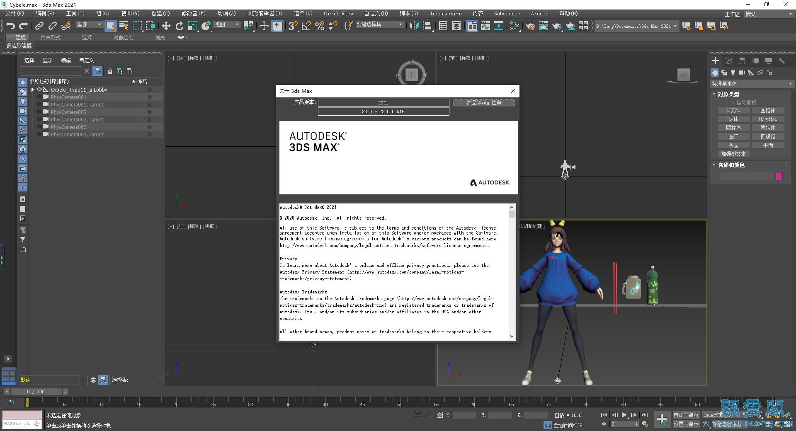
Task: Click the About dialog license text scroll down arrow
Action: coord(512,337)
